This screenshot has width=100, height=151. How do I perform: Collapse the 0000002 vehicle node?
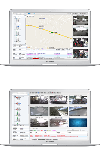(15, 97)
